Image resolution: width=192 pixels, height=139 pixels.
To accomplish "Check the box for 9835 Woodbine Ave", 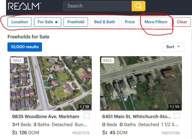I will [87, 116].
